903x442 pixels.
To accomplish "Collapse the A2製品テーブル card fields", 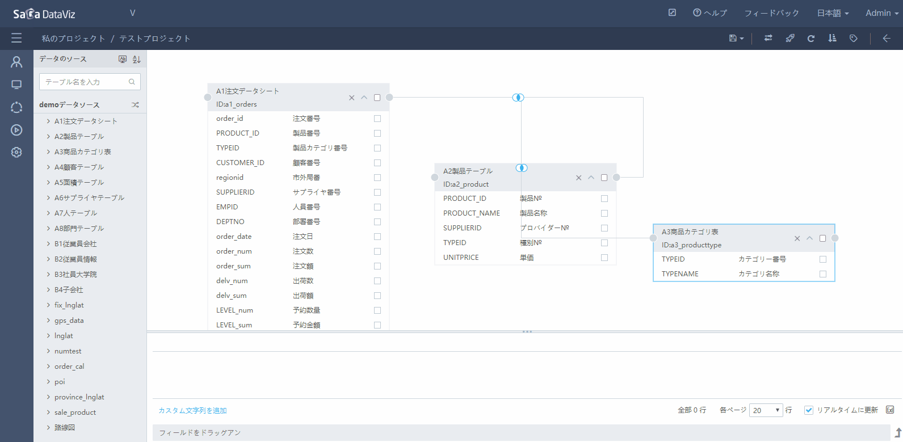I will coord(591,178).
